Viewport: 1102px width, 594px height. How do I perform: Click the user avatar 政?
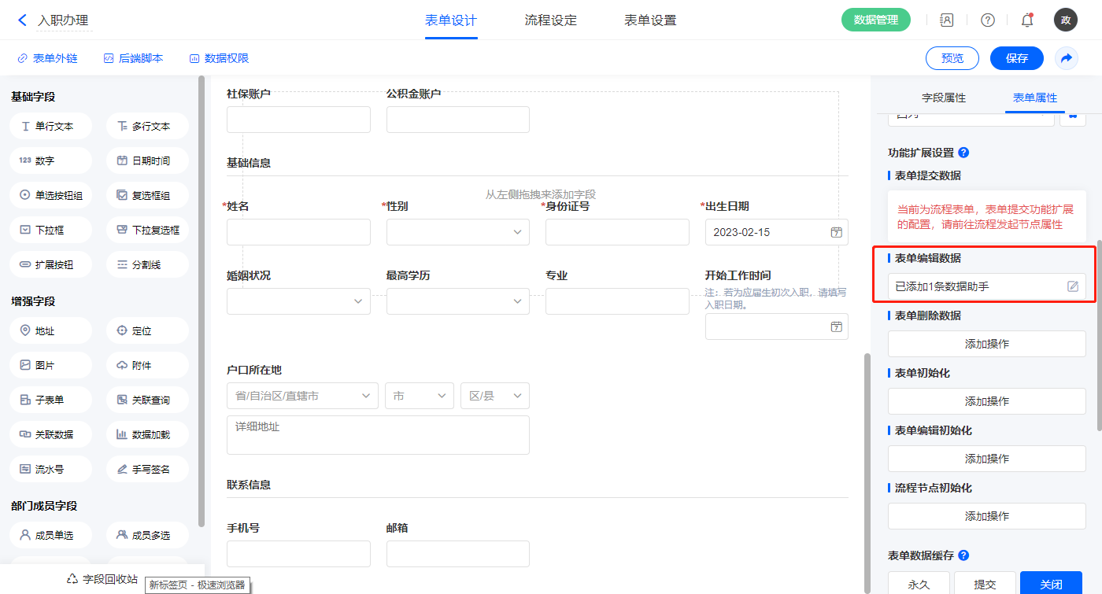(x=1065, y=20)
